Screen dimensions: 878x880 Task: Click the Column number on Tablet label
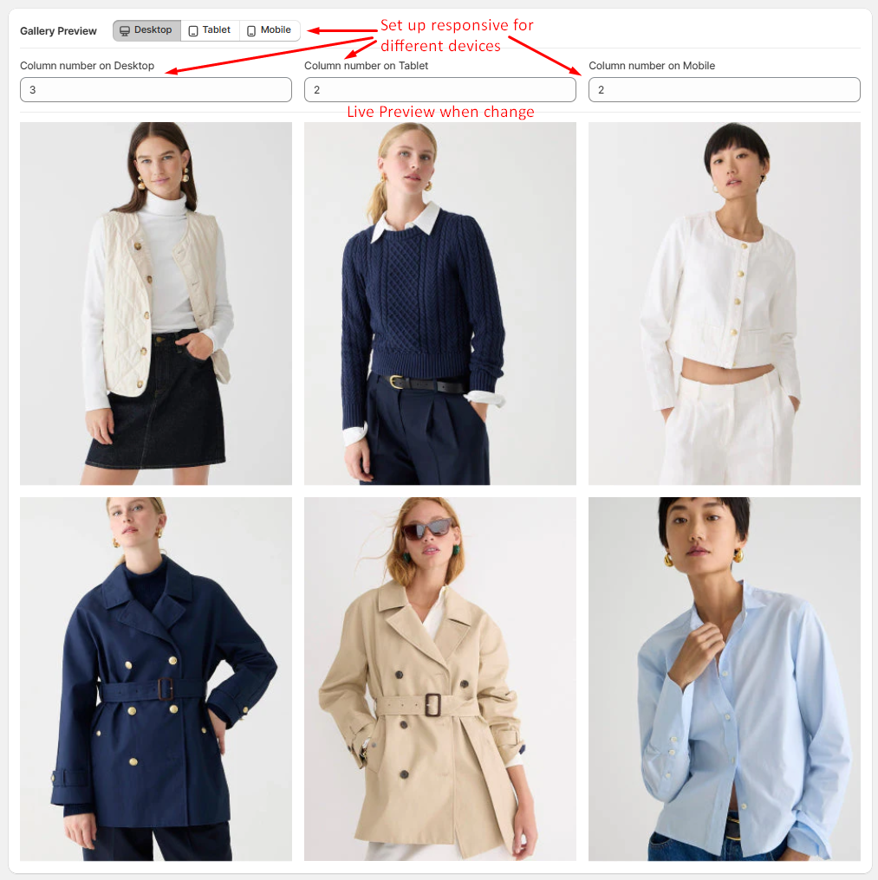(367, 66)
